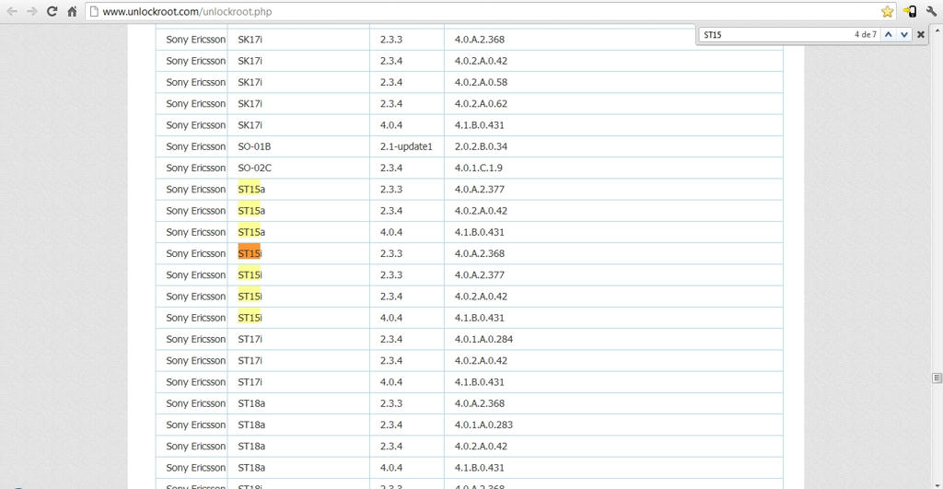This screenshot has height=489, width=943.
Task: Click the '4 de 7' match counter
Action: point(866,35)
